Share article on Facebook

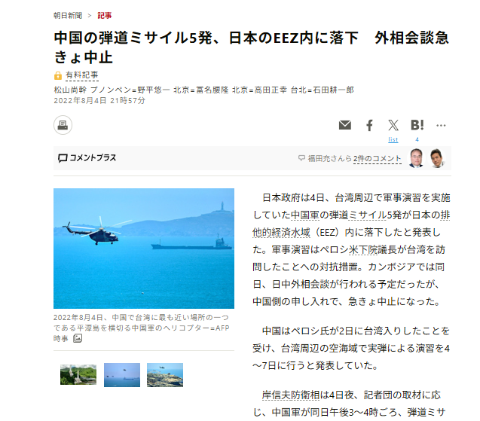[369, 125]
